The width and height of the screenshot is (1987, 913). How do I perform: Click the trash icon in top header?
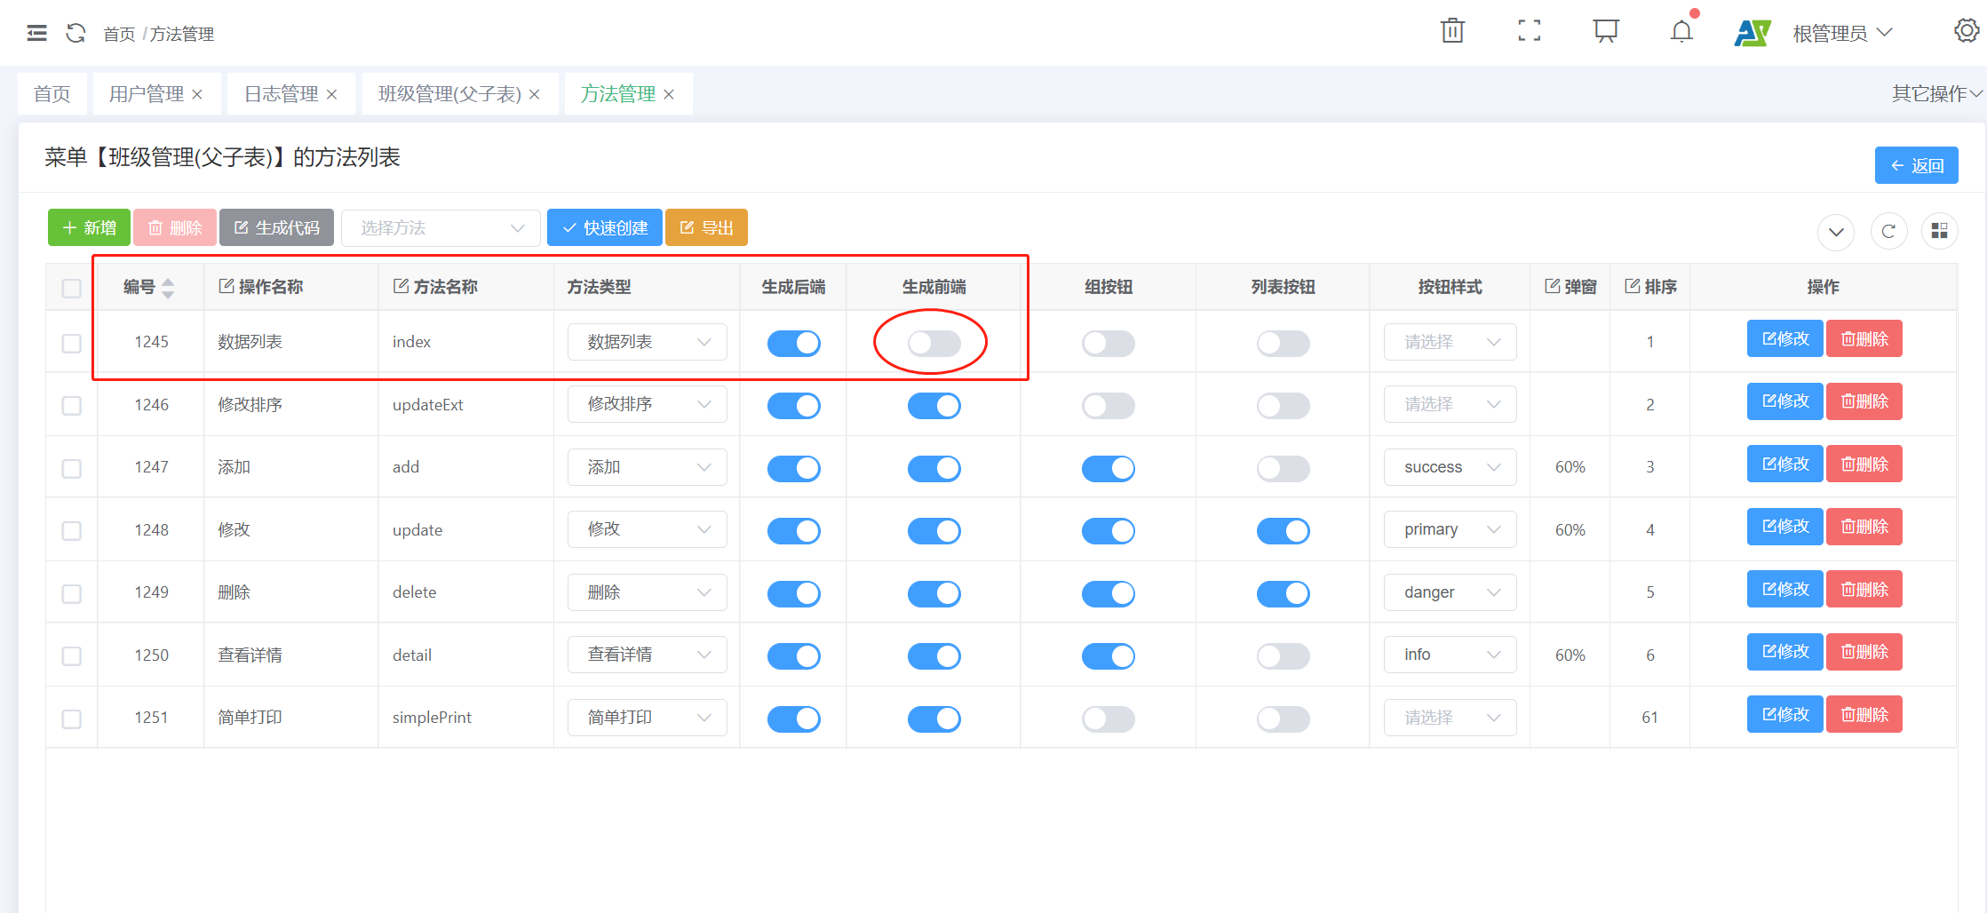(1452, 31)
